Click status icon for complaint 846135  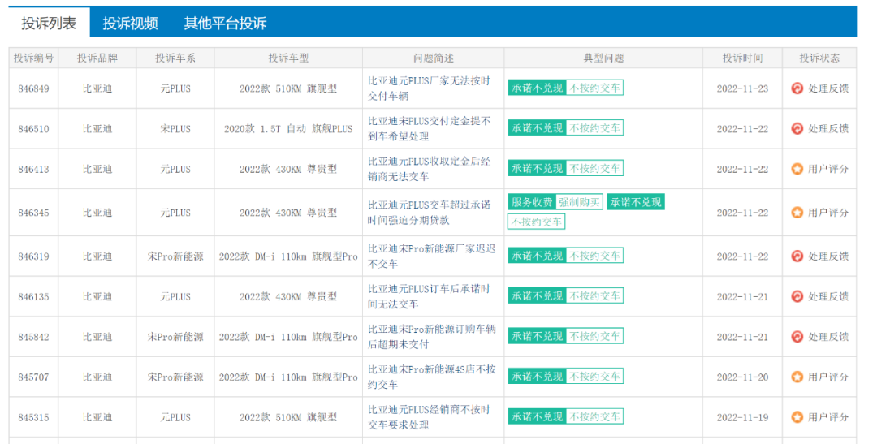point(797,296)
